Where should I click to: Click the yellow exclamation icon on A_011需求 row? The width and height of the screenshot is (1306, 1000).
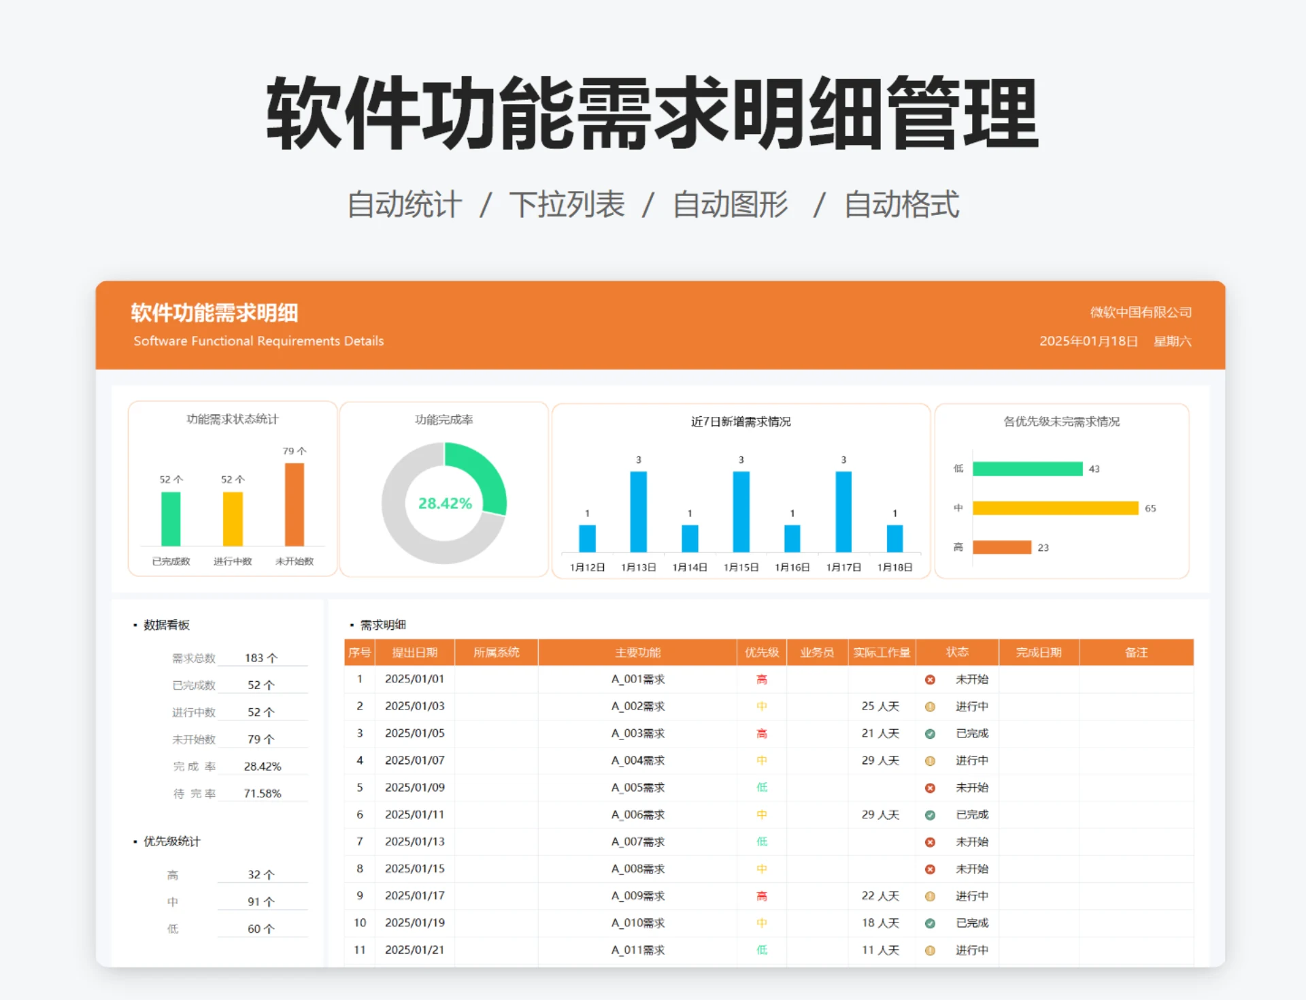930,950
